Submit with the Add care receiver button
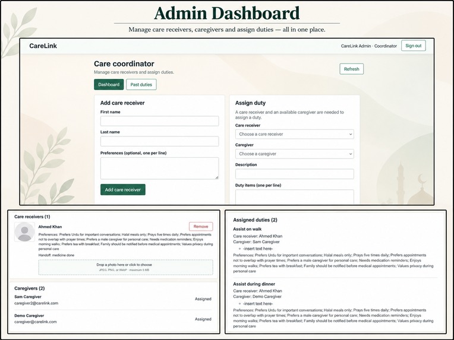This screenshot has height=340, width=454. point(123,190)
